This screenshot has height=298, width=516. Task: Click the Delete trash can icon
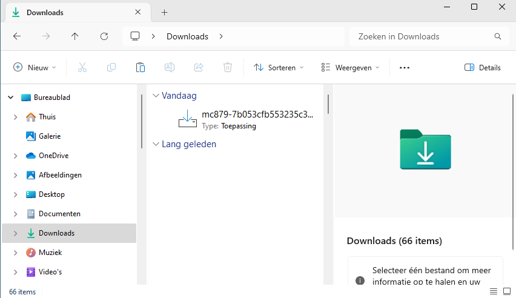(x=228, y=68)
